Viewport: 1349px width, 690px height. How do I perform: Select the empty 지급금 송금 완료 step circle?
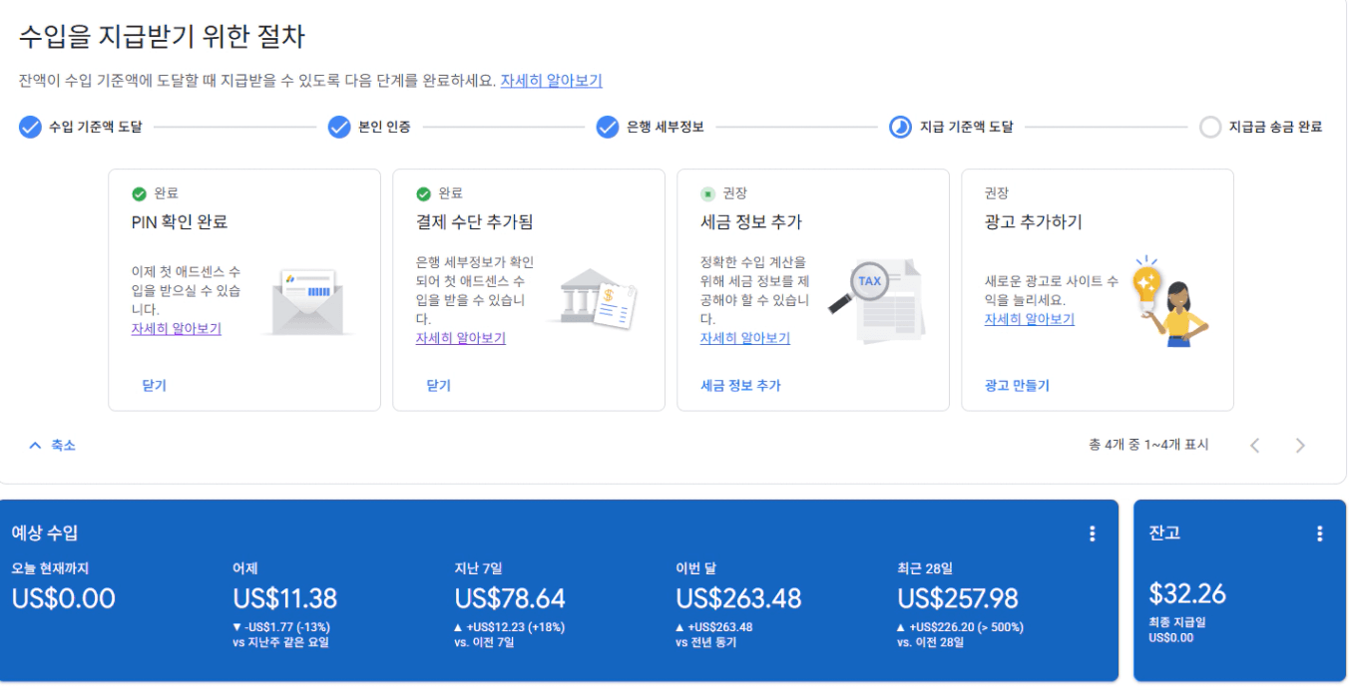click(x=1209, y=127)
